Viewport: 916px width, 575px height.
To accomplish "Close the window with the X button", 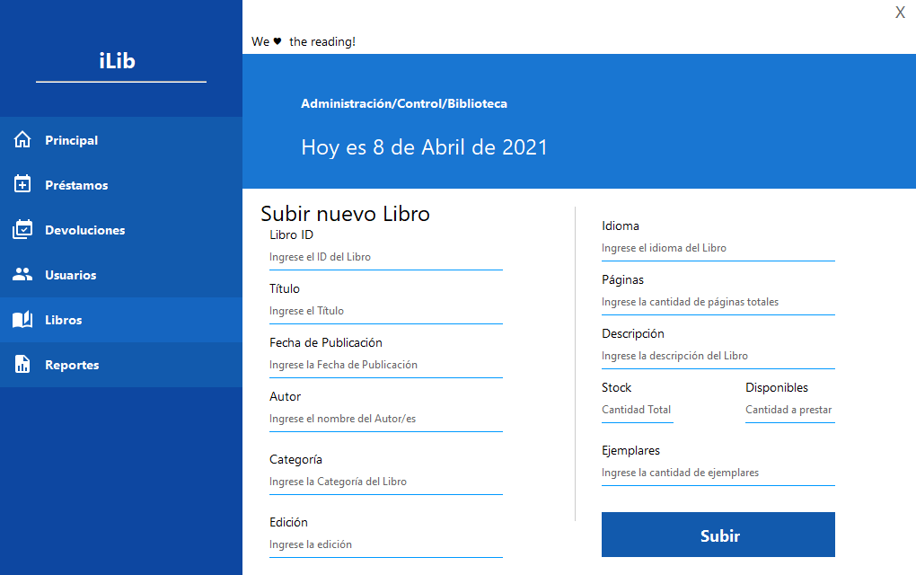I will (x=900, y=13).
